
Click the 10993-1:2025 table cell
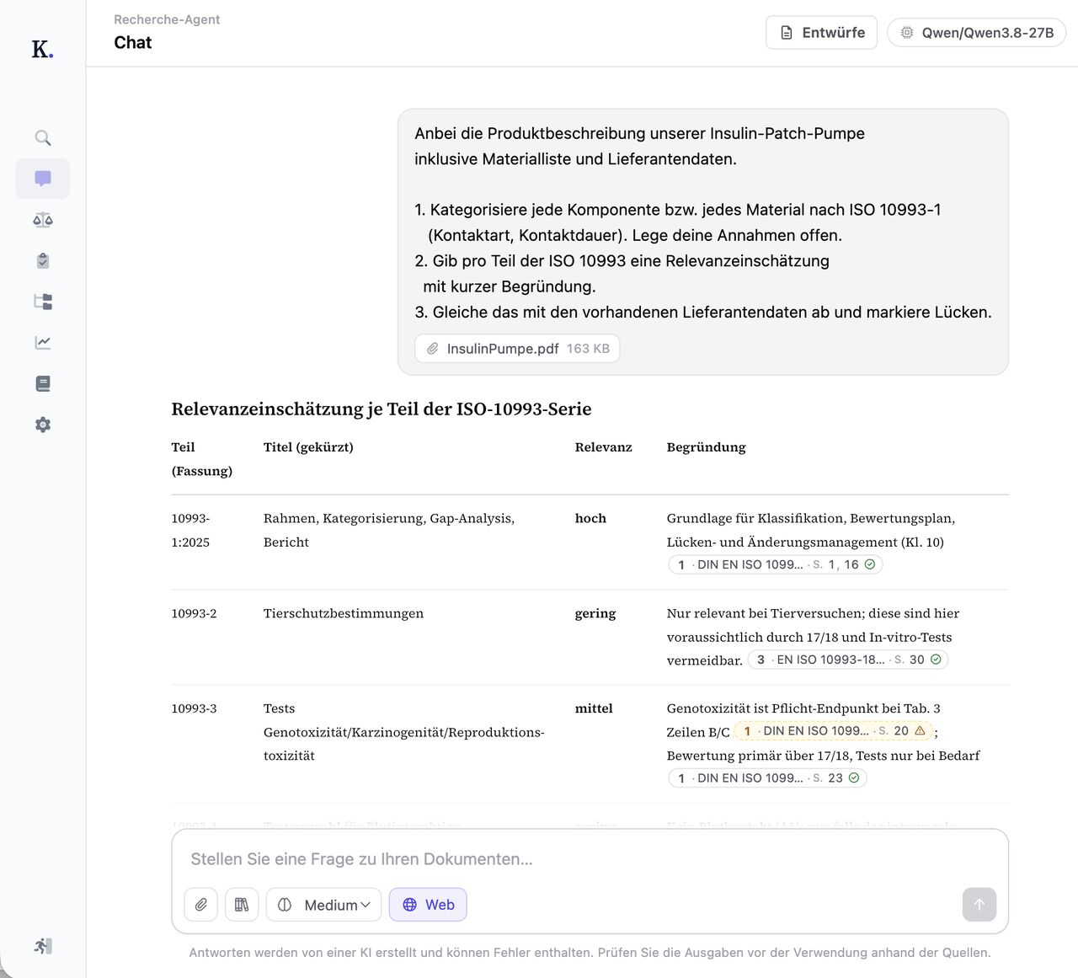click(191, 530)
